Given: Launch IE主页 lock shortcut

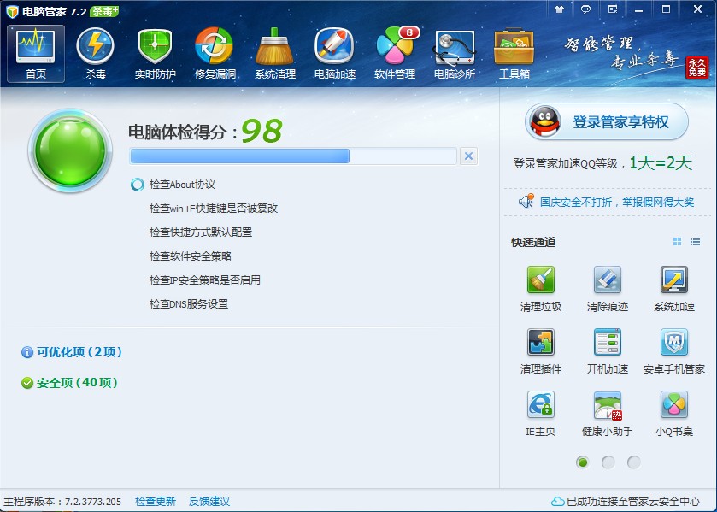Looking at the screenshot, I should tap(540, 413).
